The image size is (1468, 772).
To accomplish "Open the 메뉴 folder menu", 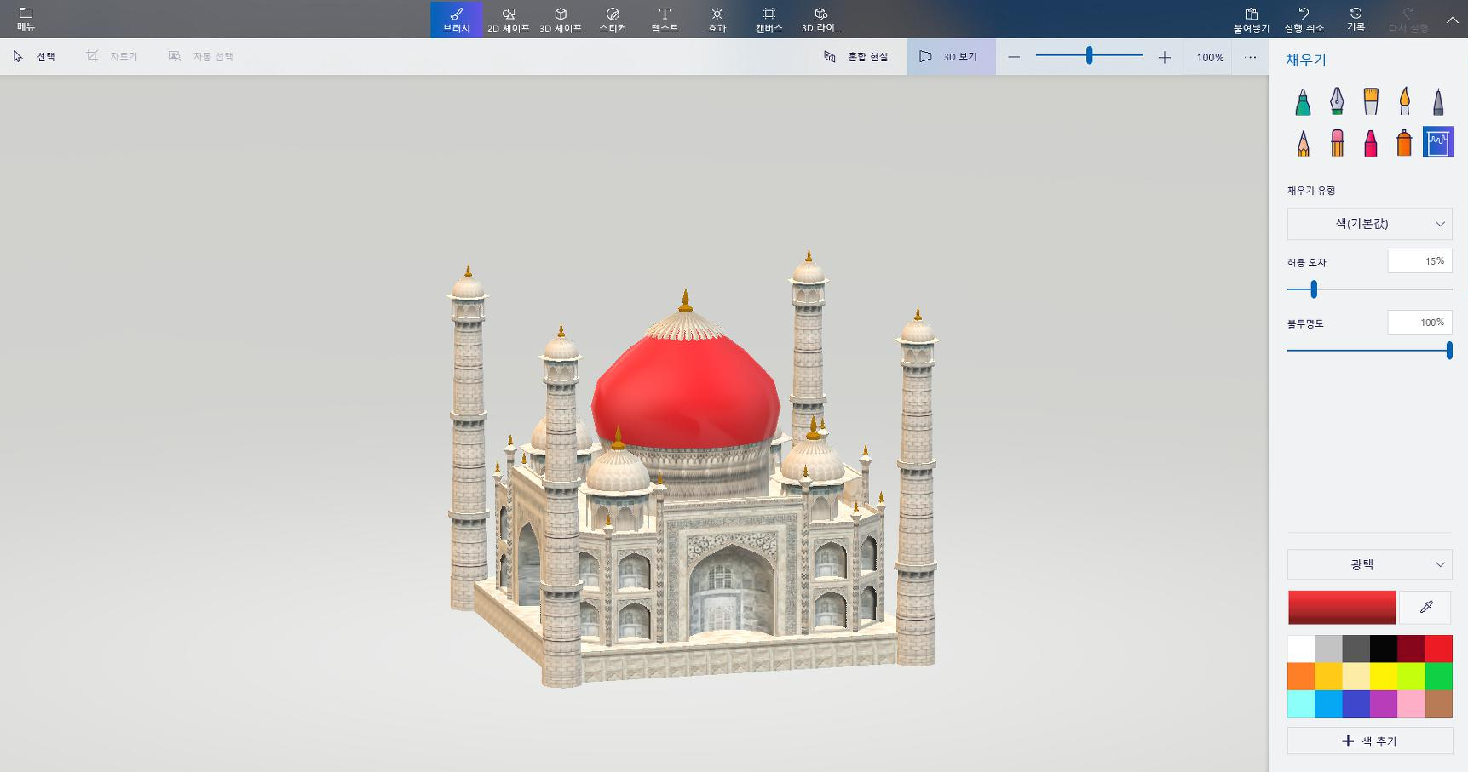I will tap(26, 19).
